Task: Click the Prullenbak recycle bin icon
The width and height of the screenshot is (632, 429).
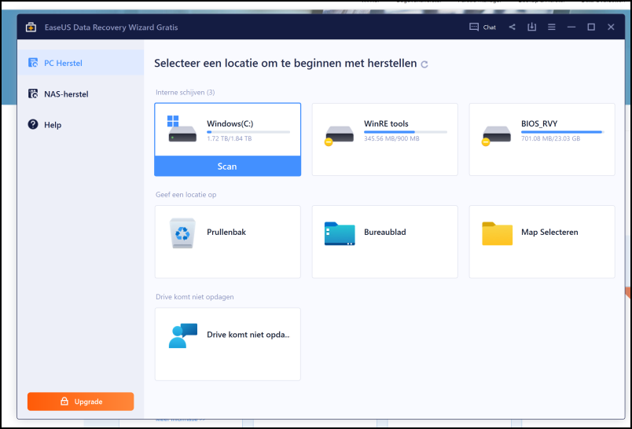Action: [x=182, y=233]
